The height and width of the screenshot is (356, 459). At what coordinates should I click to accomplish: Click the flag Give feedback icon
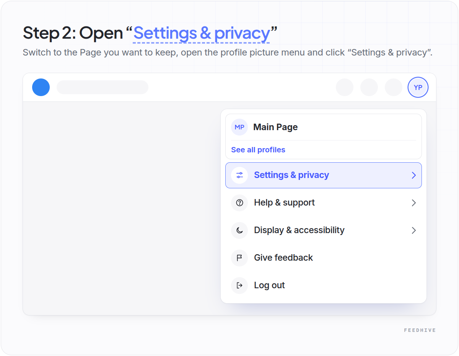239,258
